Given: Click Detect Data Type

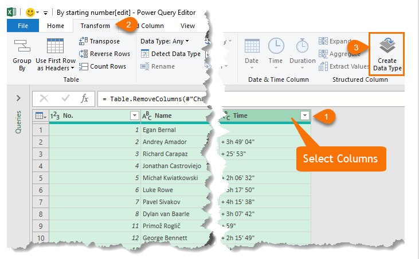Looking at the screenshot, I should [170, 54].
